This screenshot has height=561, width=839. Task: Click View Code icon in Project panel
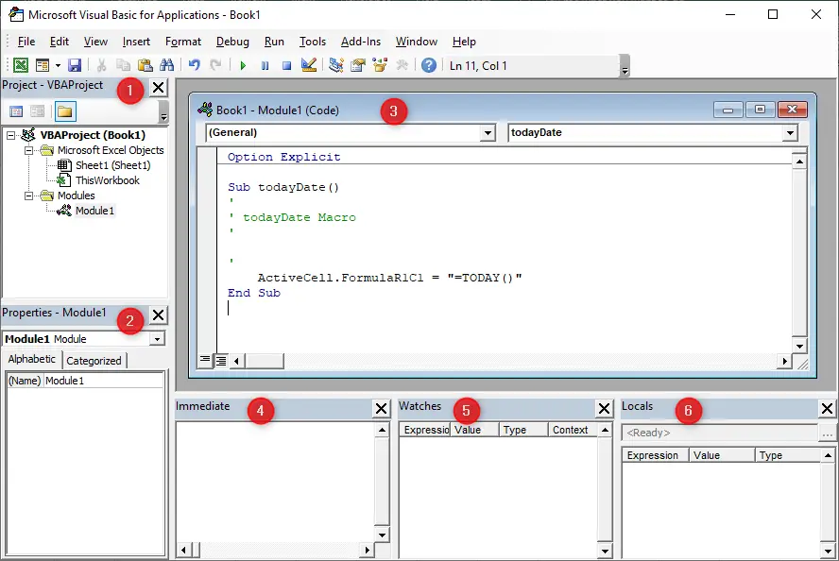tap(16, 111)
